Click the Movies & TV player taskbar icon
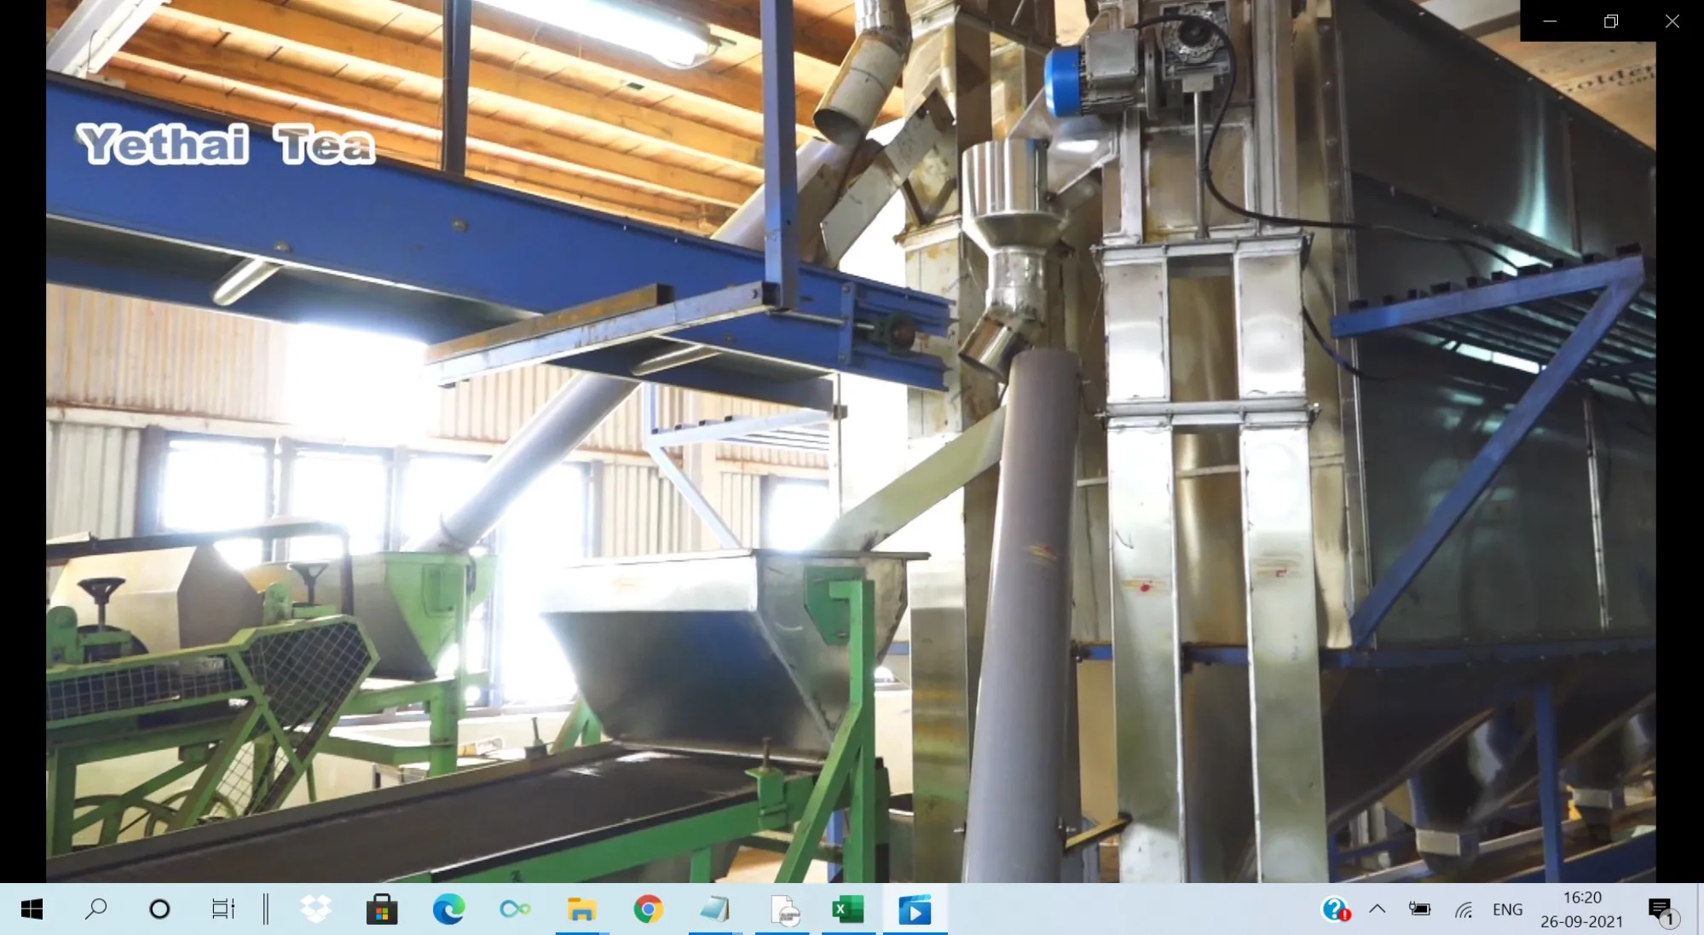This screenshot has width=1704, height=935. (915, 909)
